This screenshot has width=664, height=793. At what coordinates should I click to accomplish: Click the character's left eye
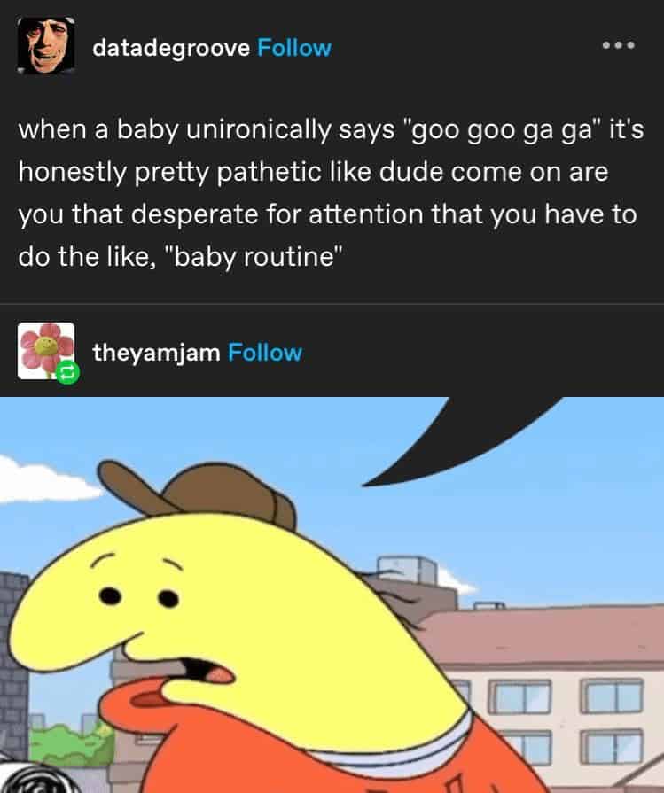110,595
